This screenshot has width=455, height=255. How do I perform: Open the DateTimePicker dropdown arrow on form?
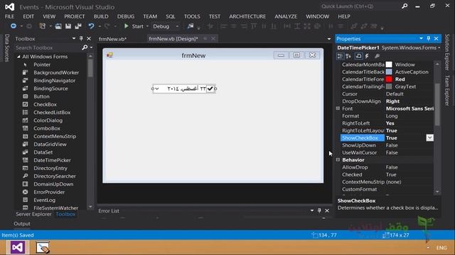(156, 89)
